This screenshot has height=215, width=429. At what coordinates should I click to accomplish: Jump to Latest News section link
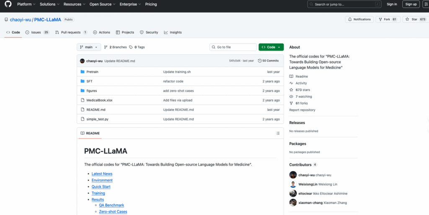[x=102, y=174]
